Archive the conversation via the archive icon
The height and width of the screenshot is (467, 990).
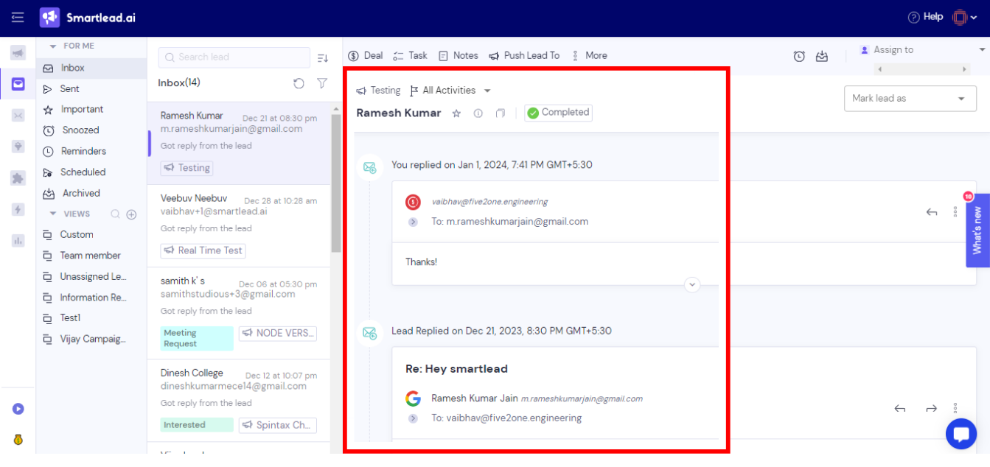click(822, 55)
